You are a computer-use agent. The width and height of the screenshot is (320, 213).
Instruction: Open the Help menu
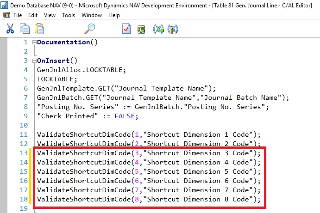click(x=114, y=15)
